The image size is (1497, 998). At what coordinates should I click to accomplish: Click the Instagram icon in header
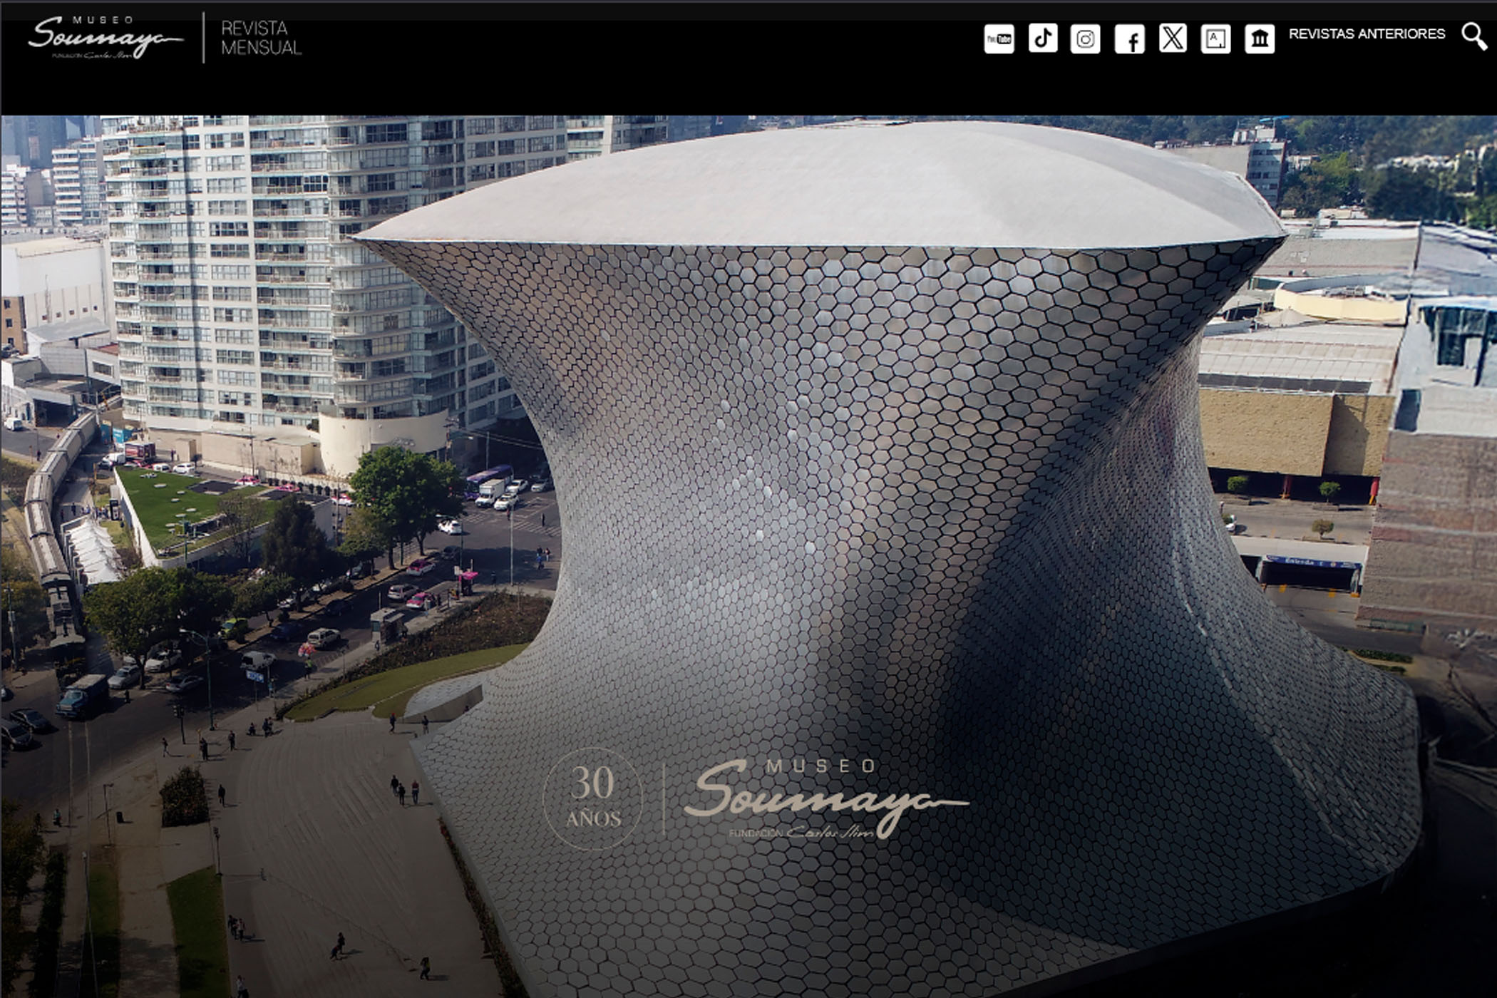tap(1085, 38)
